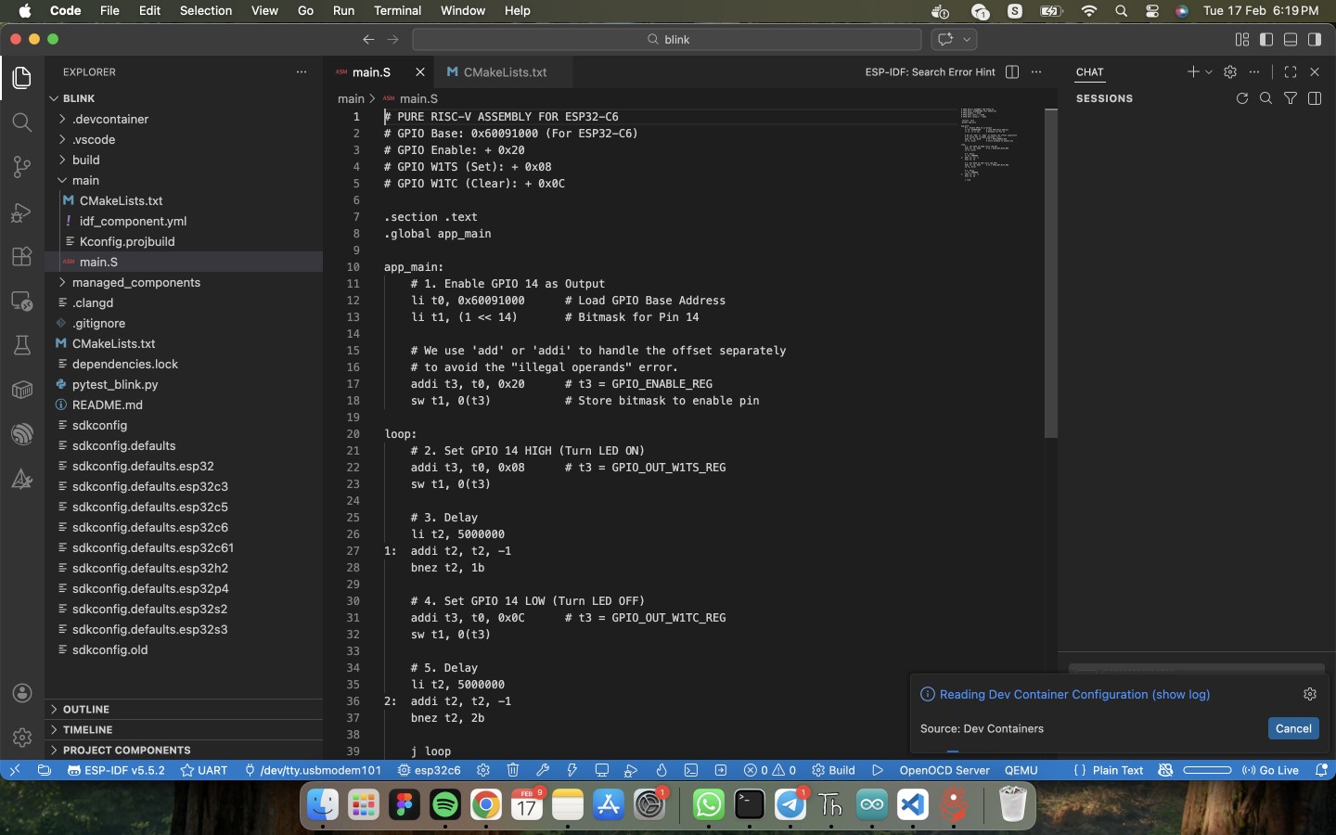Viewport: 1336px width, 835px height.
Task: Expand the .devcontainer folder
Action: (184, 119)
